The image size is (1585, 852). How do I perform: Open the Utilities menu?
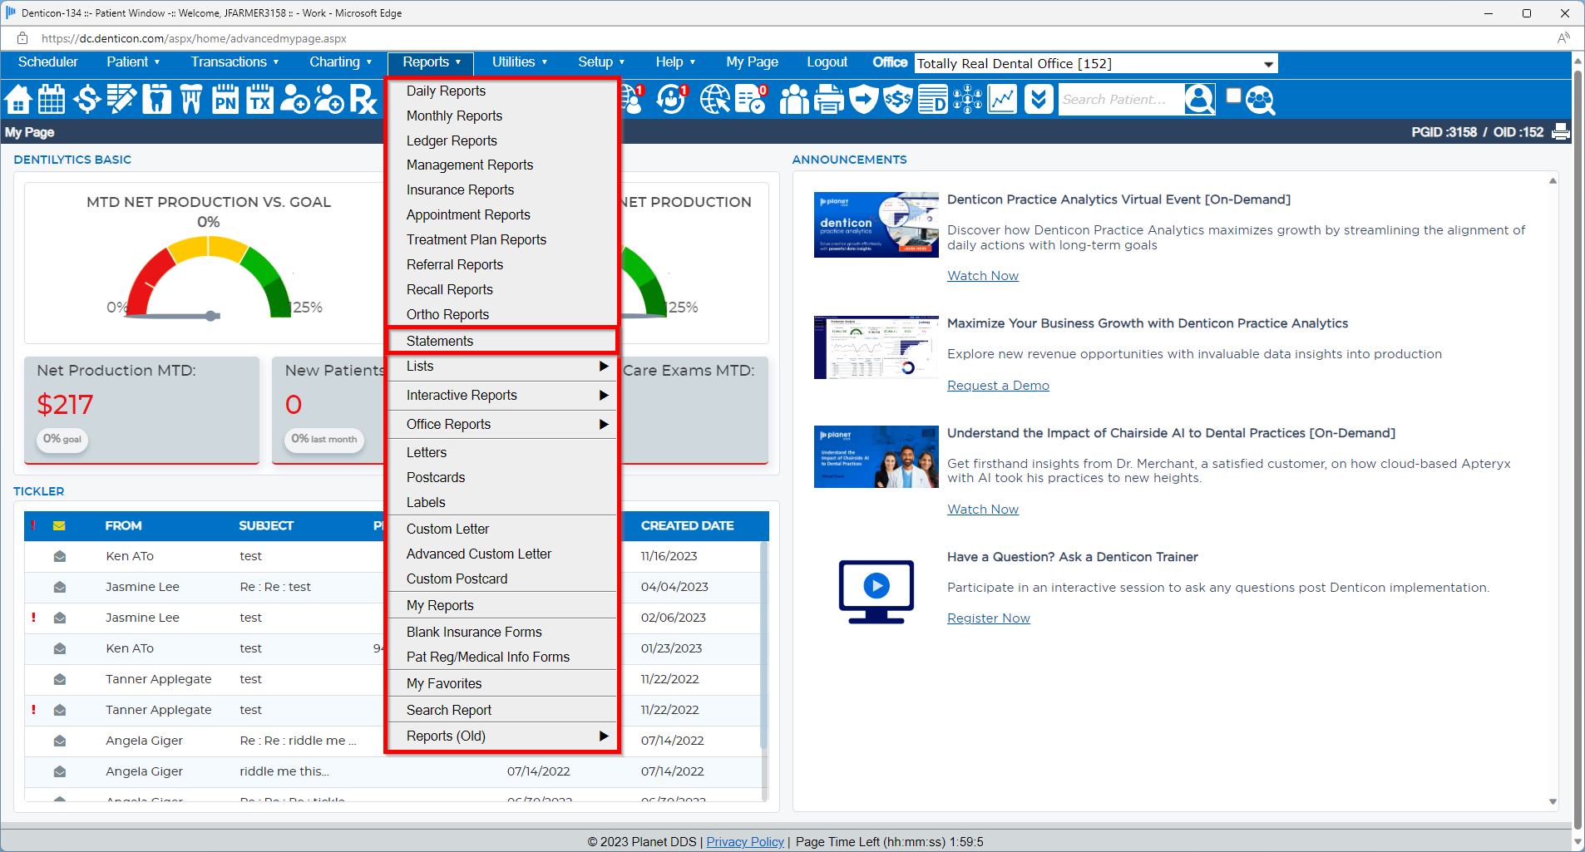[x=516, y=62]
